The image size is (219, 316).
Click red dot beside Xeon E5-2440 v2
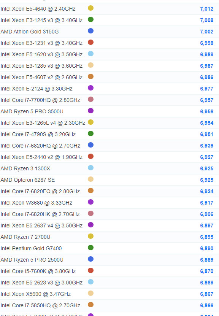tap(90, 156)
